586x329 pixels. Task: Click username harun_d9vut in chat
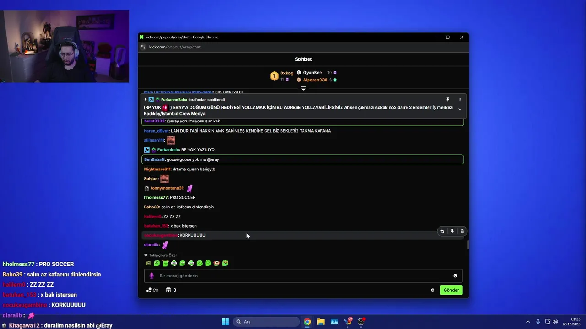tap(157, 131)
